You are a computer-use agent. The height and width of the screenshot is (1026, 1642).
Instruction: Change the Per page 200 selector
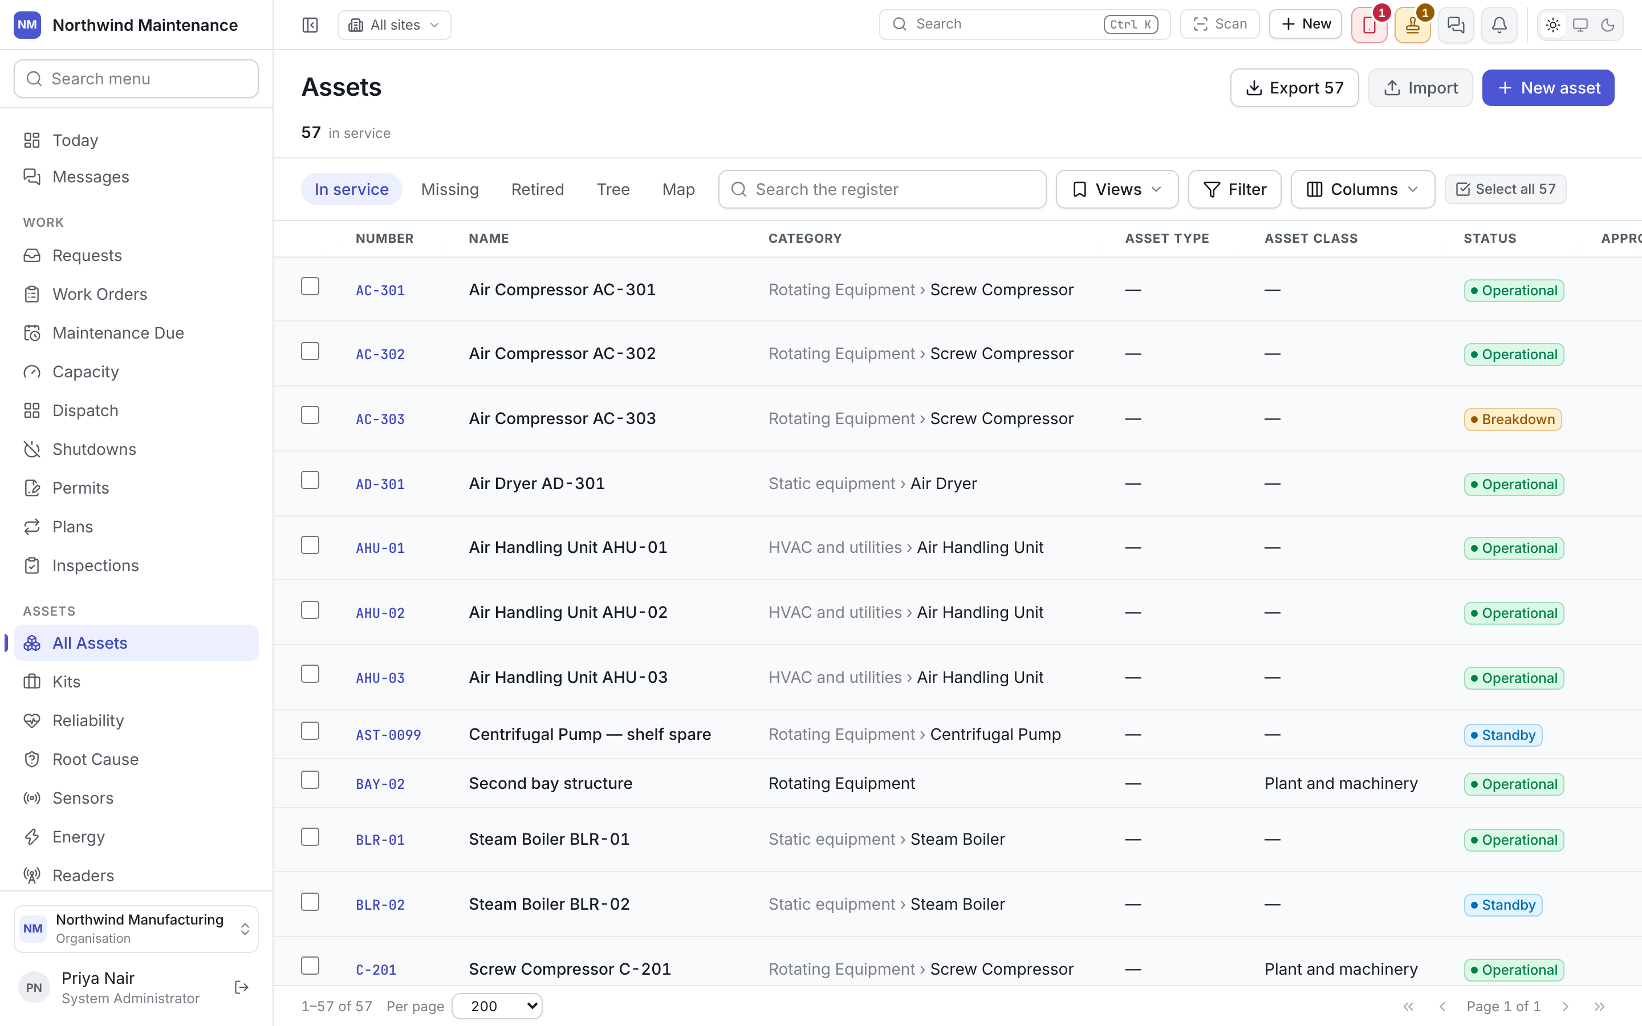[x=497, y=1006]
